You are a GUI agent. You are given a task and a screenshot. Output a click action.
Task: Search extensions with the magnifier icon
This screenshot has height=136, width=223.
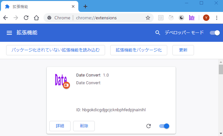(158, 33)
